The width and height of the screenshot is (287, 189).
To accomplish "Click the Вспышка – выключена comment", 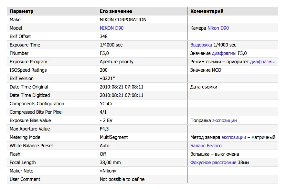I will click(215, 154).
